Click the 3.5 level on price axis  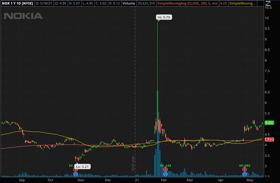pos(267,155)
